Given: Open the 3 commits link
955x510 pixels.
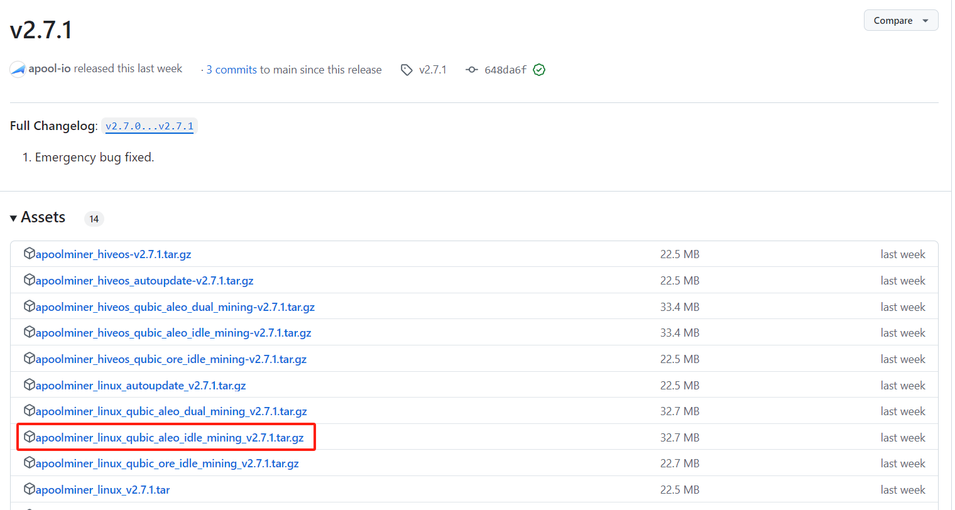Looking at the screenshot, I should tap(231, 70).
